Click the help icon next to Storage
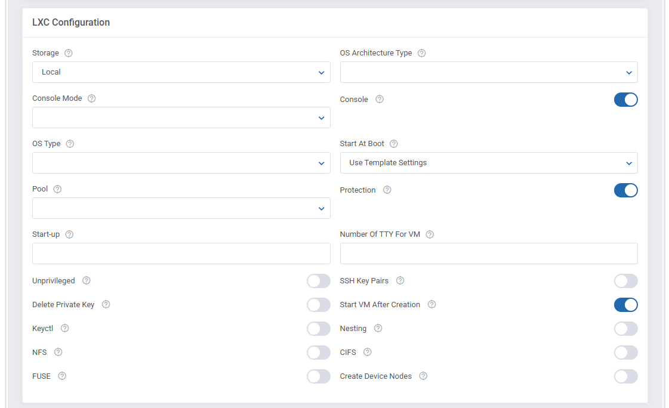This screenshot has height=408, width=669. click(68, 53)
